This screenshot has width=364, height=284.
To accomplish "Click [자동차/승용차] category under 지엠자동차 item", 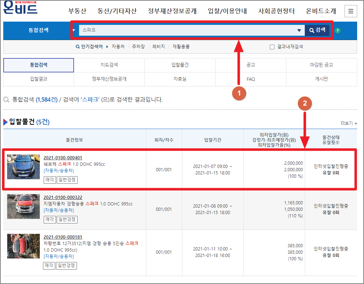I will point(59,210).
